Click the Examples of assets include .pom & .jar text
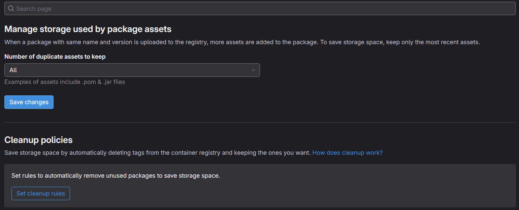Image resolution: width=519 pixels, height=210 pixels. [65, 82]
